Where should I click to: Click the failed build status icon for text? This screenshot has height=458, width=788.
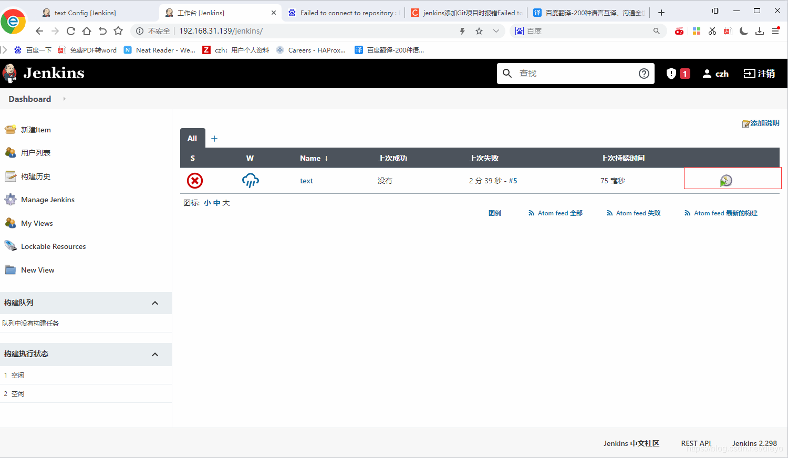coord(195,181)
